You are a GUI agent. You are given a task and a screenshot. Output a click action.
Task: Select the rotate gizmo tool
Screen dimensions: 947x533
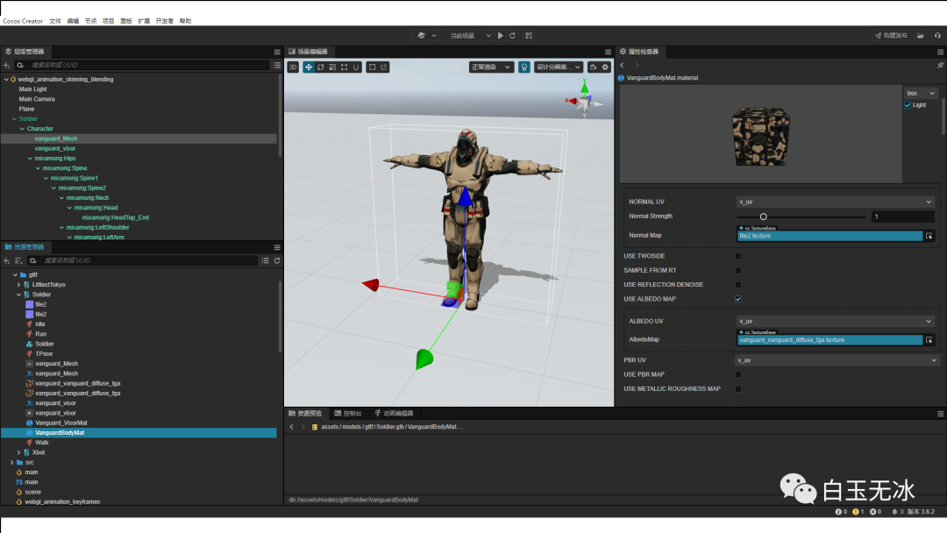321,67
